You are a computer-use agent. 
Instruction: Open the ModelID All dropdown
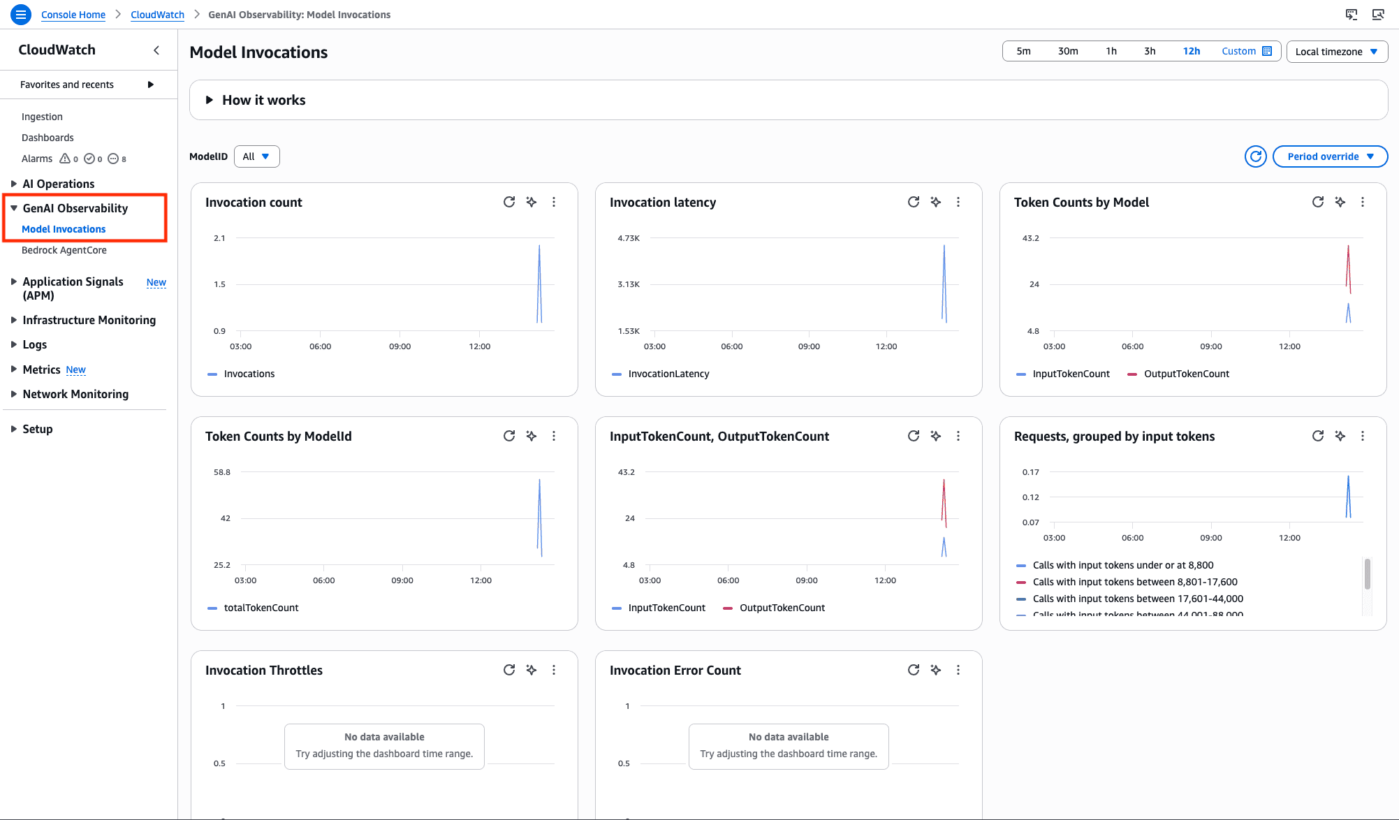pyautogui.click(x=256, y=156)
